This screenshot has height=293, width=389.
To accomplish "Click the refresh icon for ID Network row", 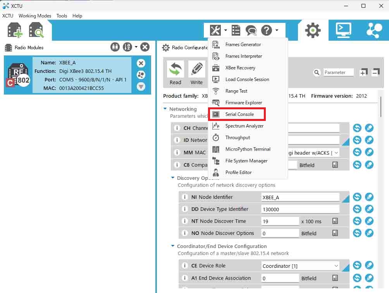I will click(357, 140).
